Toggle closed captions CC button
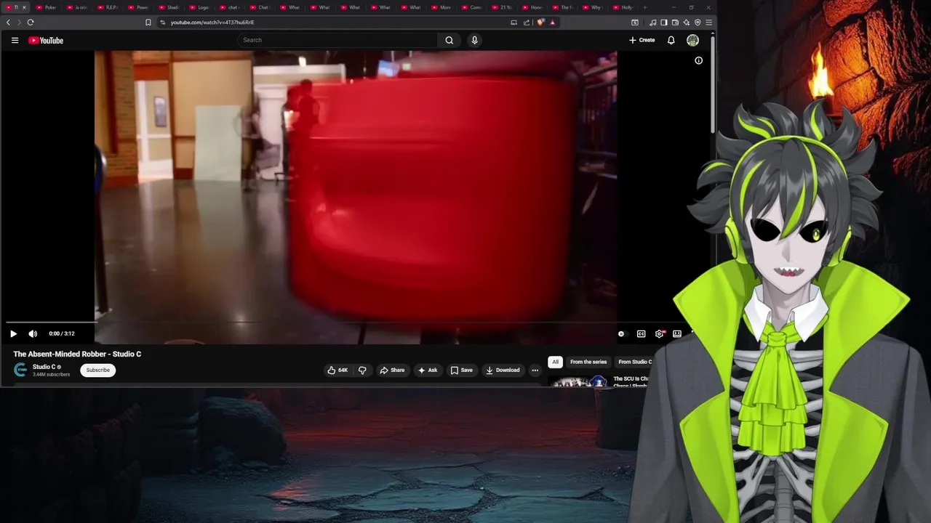 (641, 333)
